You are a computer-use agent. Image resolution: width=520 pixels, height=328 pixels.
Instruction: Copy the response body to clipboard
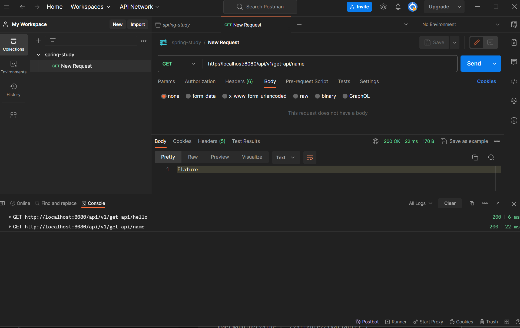(475, 158)
